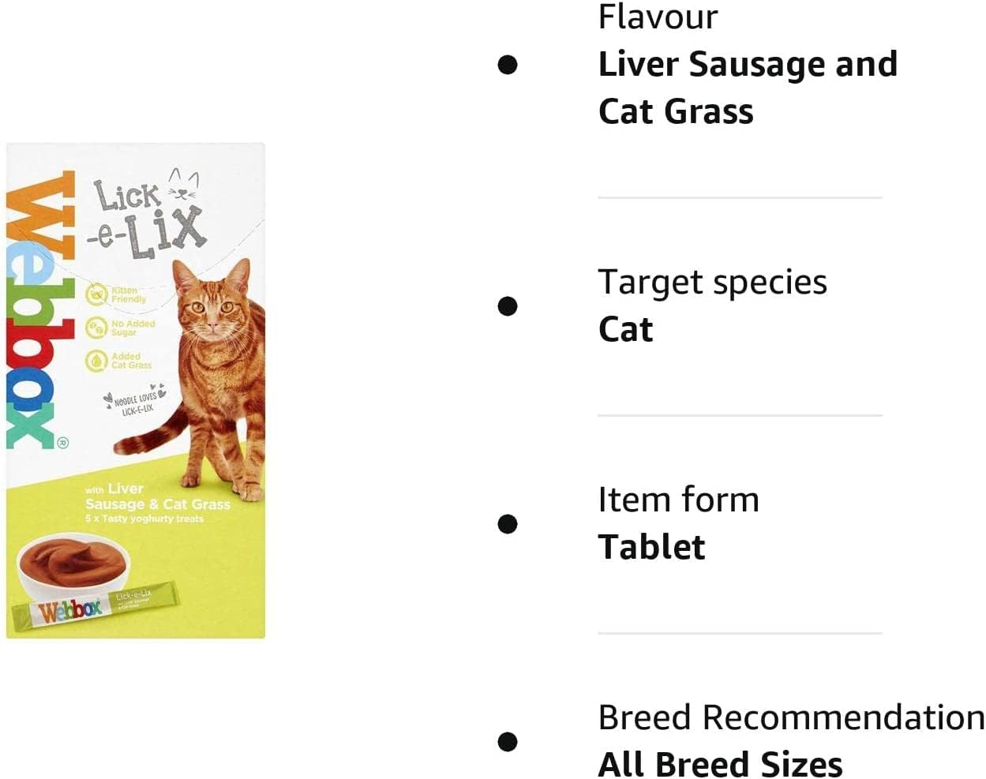Click the vertical Webbox brand logo

pyautogui.click(x=39, y=311)
